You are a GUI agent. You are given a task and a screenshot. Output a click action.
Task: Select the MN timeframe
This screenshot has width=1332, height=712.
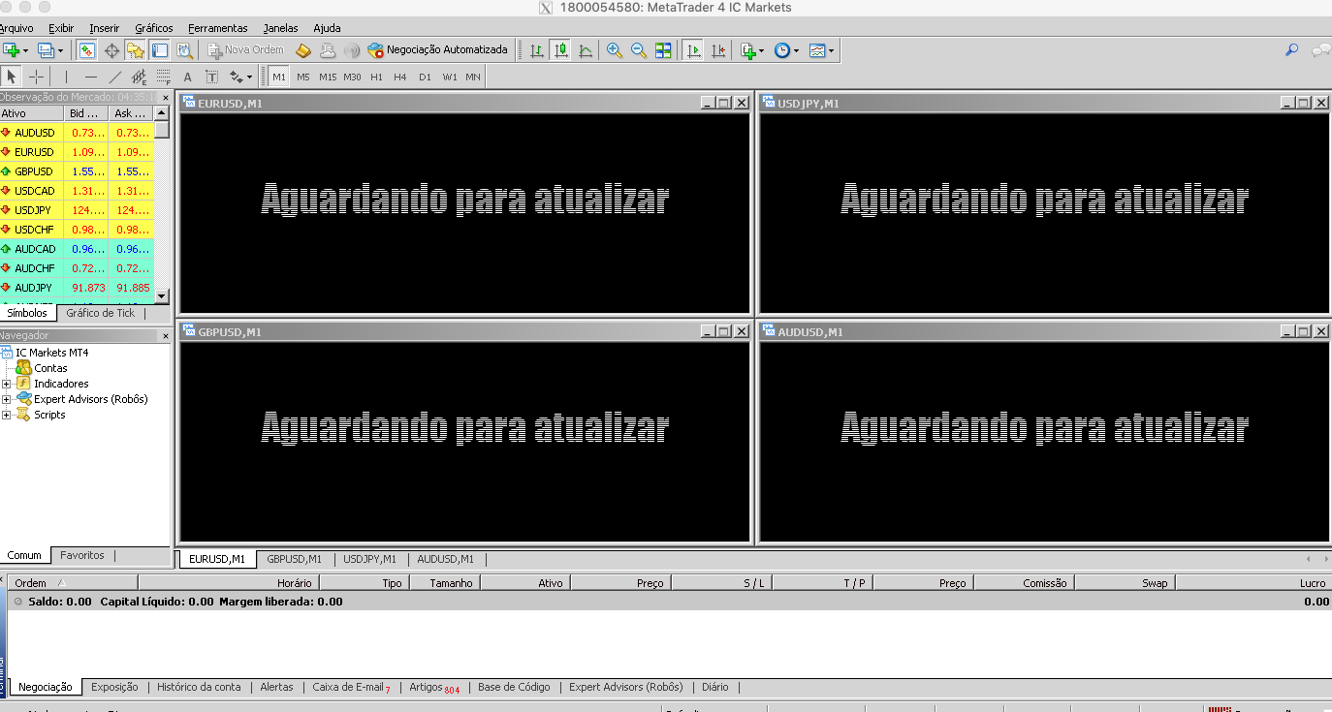point(473,77)
